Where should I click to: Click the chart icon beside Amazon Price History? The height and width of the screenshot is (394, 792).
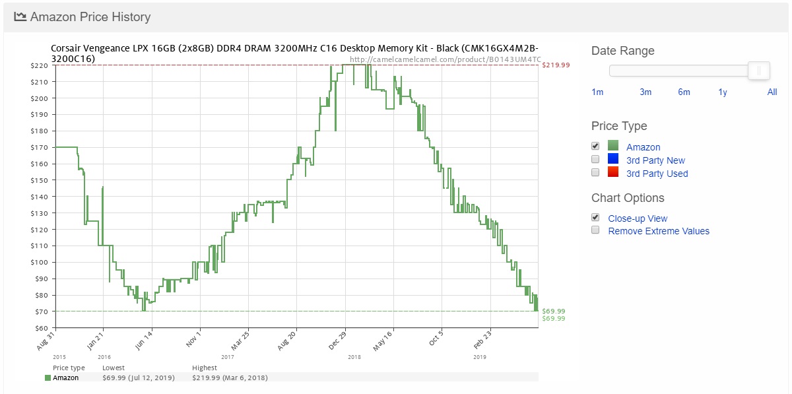[x=20, y=17]
